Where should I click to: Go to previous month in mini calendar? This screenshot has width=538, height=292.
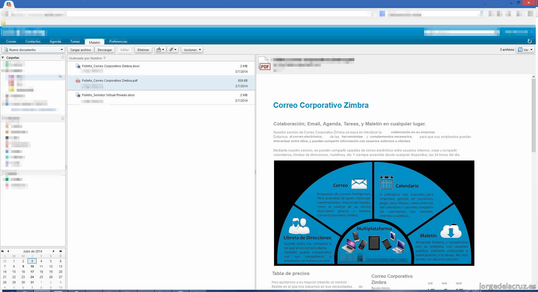pos(8,251)
